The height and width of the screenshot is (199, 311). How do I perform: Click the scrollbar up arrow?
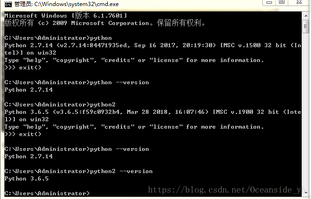(306, 16)
